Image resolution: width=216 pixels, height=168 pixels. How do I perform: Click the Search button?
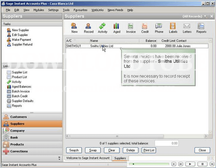coord(74,150)
